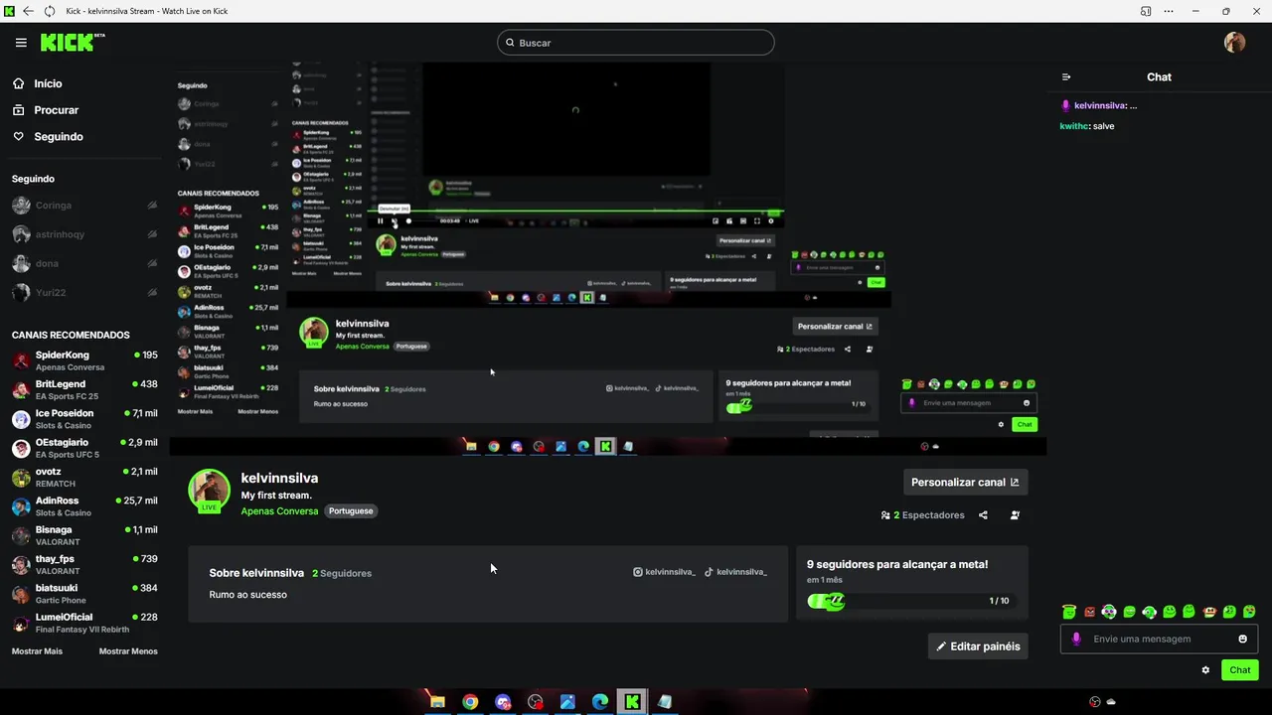Image resolution: width=1272 pixels, height=715 pixels.
Task: Insert the angel halo emote
Action: click(1069, 612)
